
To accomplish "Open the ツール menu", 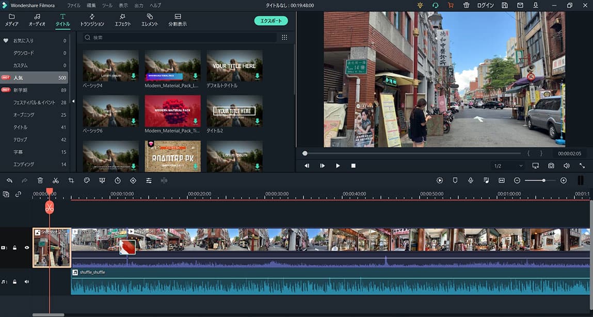I will [x=107, y=5].
